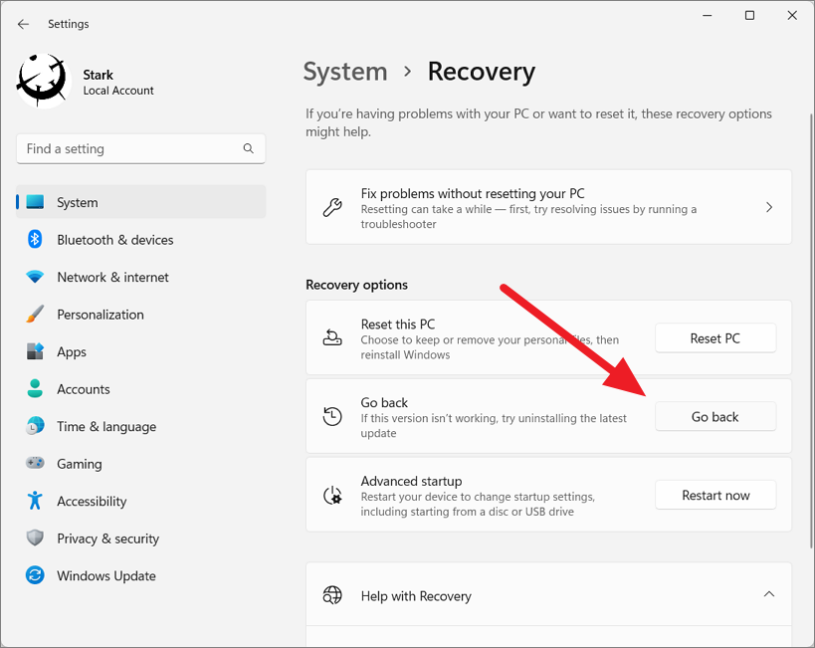
Task: Click the Go back clock history icon
Action: coord(332,416)
